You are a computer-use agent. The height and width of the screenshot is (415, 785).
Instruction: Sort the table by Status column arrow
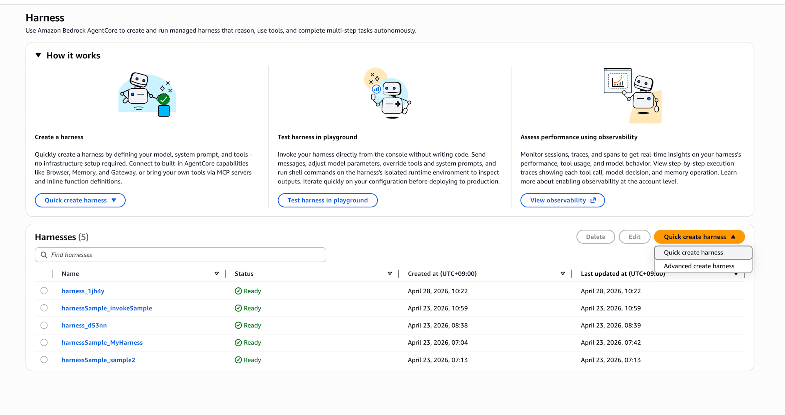pos(390,274)
